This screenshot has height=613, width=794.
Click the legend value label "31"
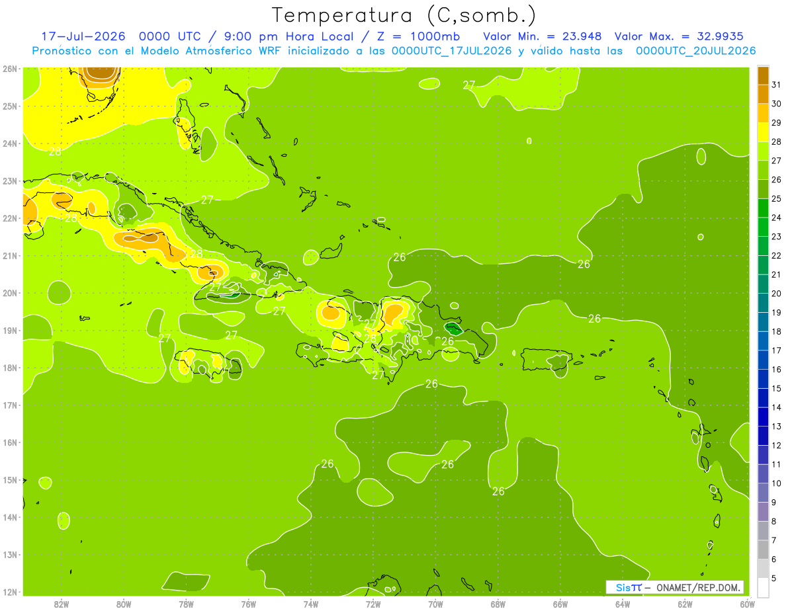tap(777, 84)
